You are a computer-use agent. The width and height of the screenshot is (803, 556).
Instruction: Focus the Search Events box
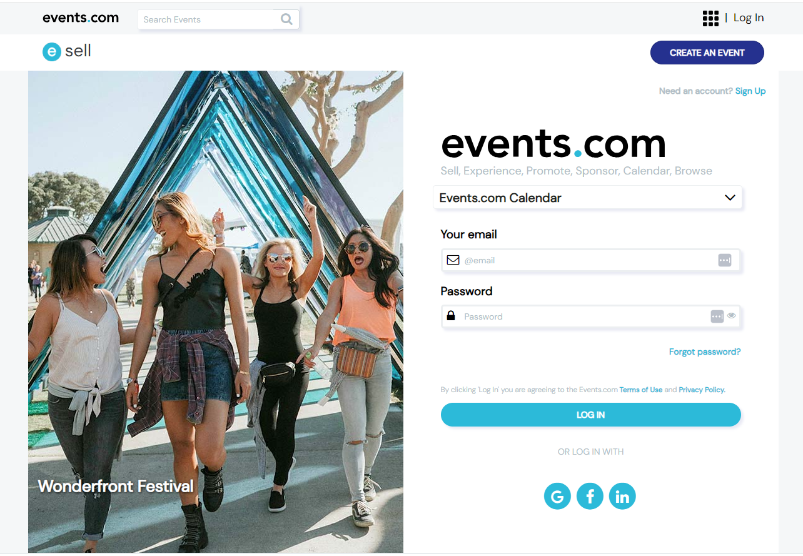pyautogui.click(x=208, y=19)
